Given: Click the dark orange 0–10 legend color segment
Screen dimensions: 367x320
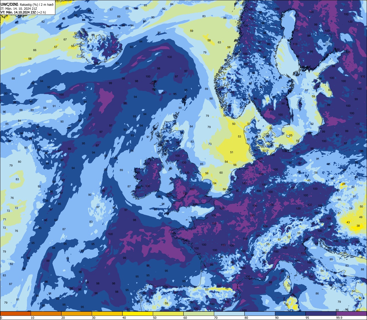Looking at the screenshot, I should click(15, 313).
